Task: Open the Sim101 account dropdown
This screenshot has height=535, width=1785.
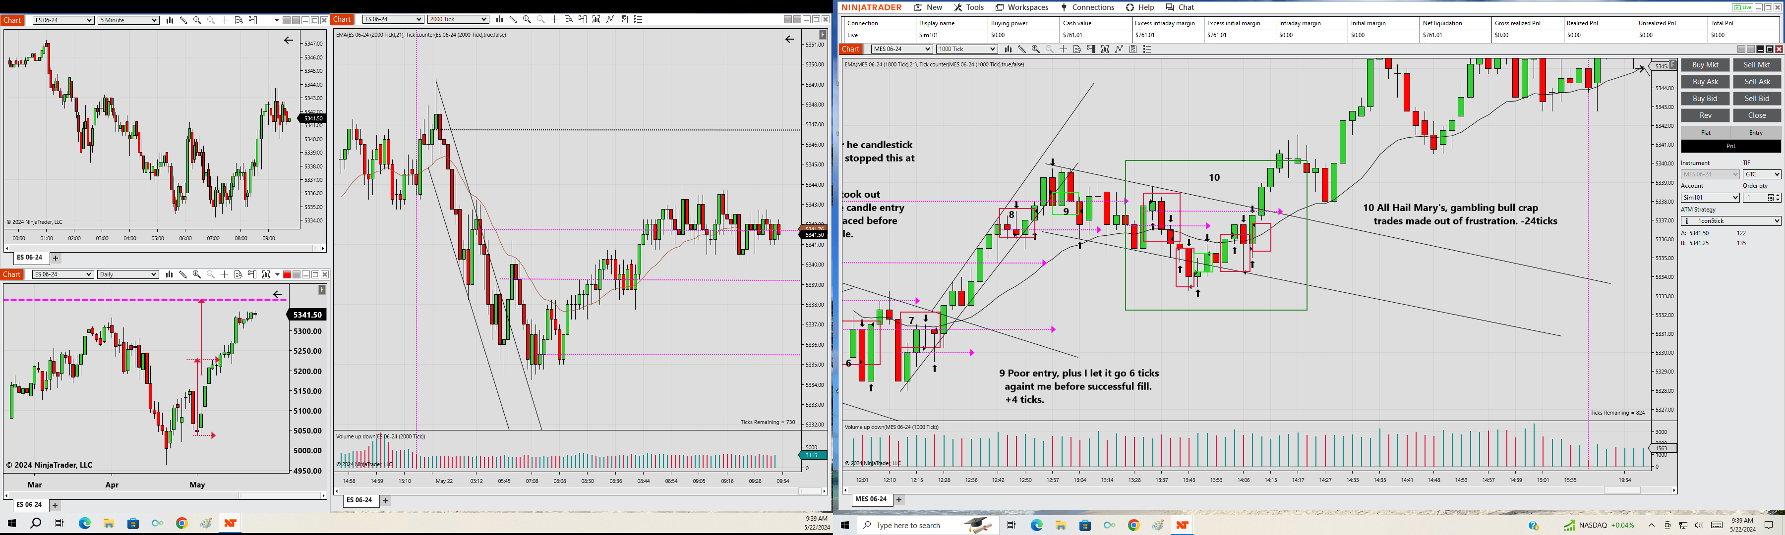Action: point(1710,198)
